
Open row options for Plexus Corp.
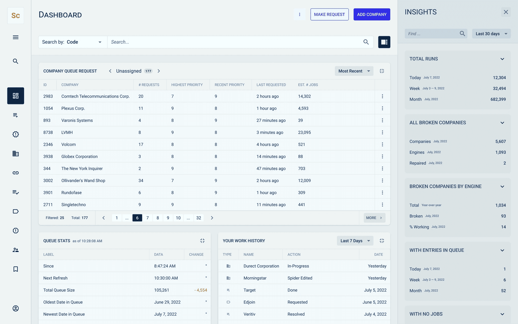tap(382, 108)
